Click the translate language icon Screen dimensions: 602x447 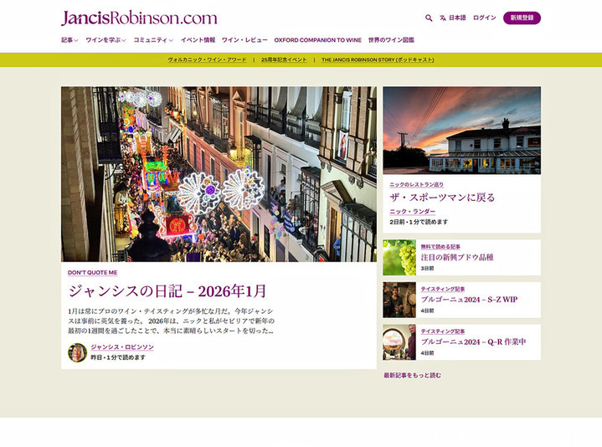pos(443,18)
